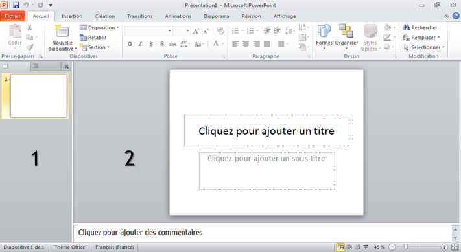Click the PowerPoint help question mark icon
The height and width of the screenshot is (252, 461).
tap(456, 16)
